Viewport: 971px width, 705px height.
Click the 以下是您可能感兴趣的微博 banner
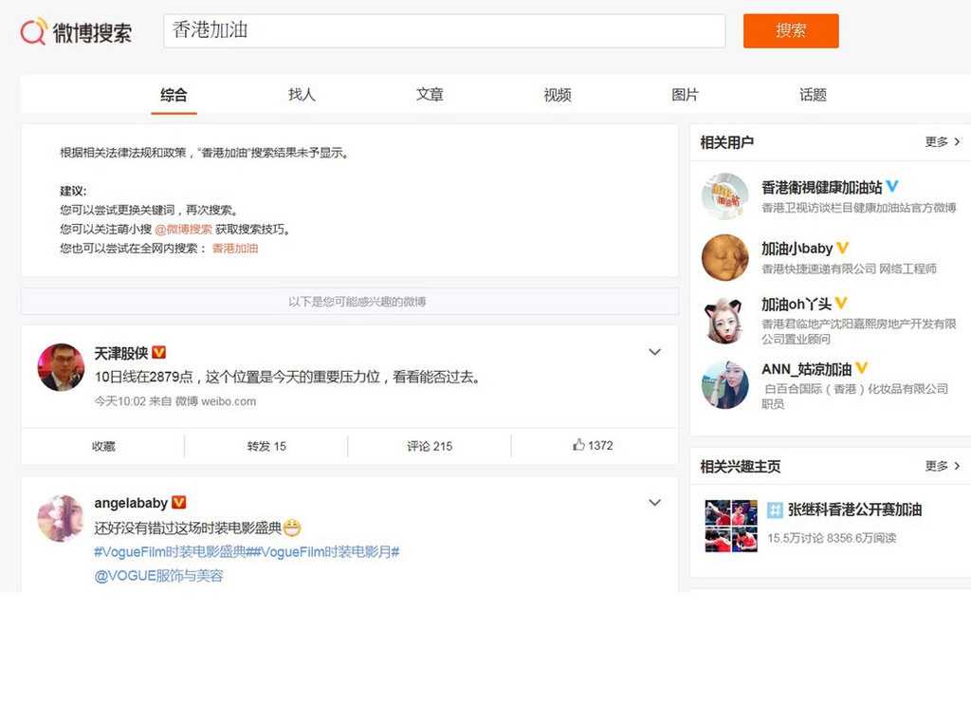(350, 302)
